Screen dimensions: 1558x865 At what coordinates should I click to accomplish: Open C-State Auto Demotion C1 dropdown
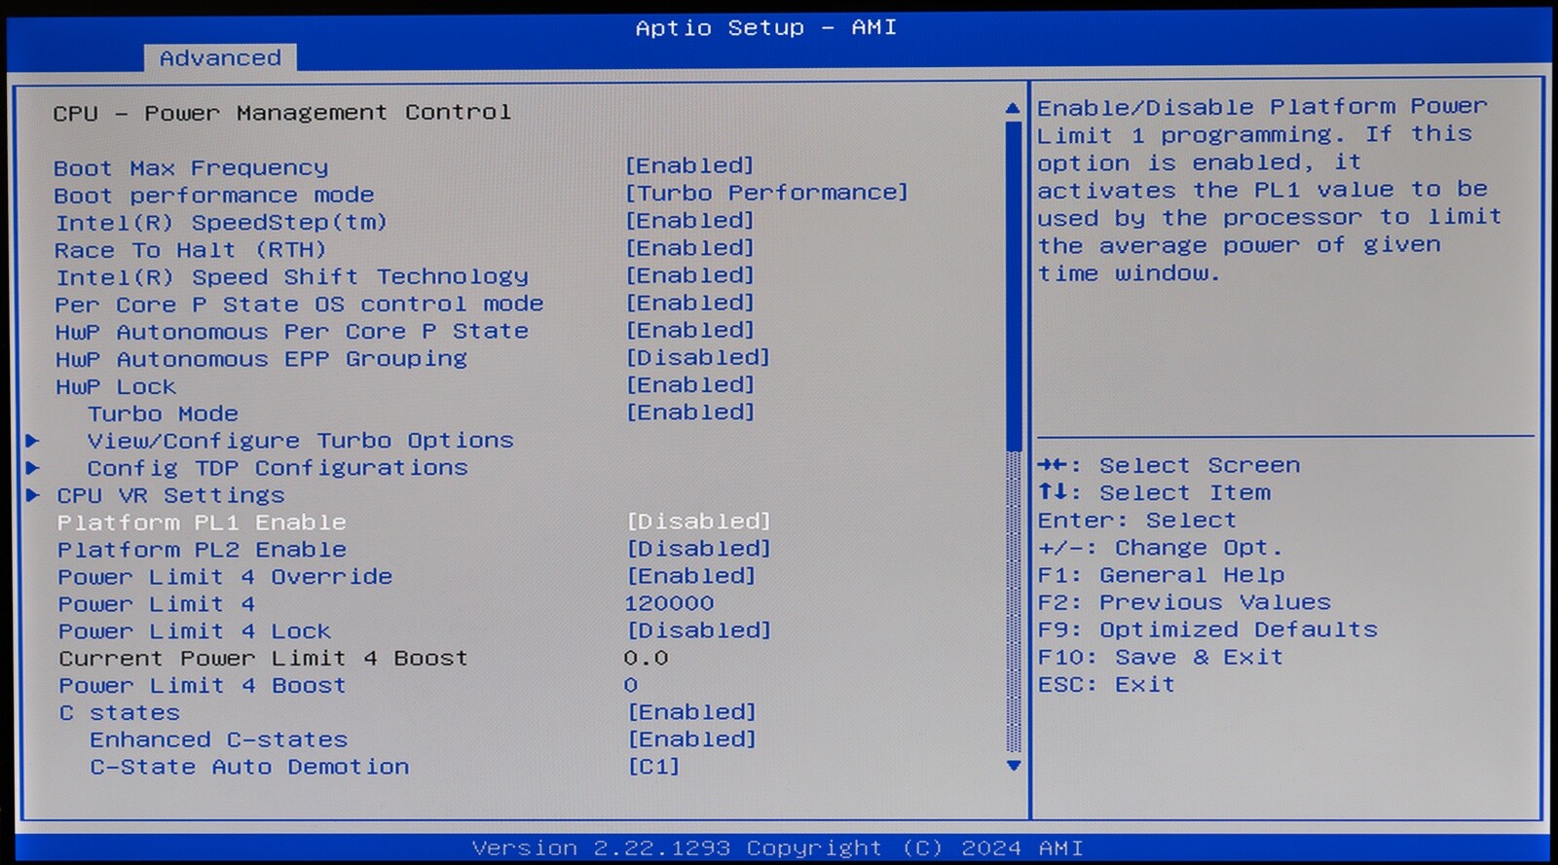[x=653, y=767]
